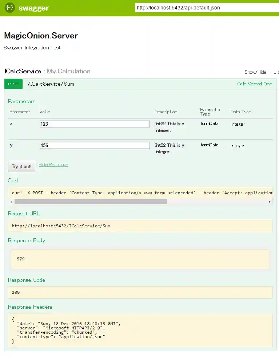Click the Curl horizontal scrollbar thumb

(x=91, y=202)
